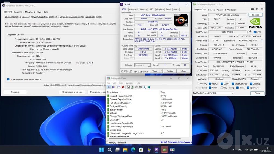Screen dimensions: 274x154
Task: Click the Справка button in DxDiag
Action: 15,92
